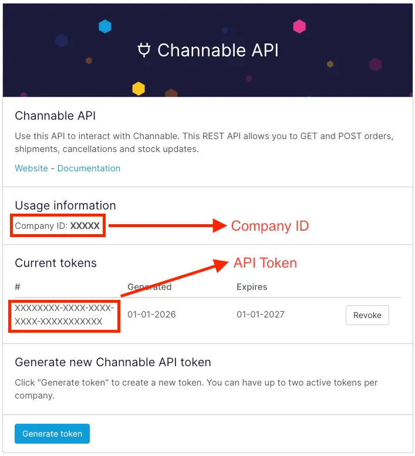The width and height of the screenshot is (415, 456).
Task: Click the # column header
Action: click(x=18, y=287)
